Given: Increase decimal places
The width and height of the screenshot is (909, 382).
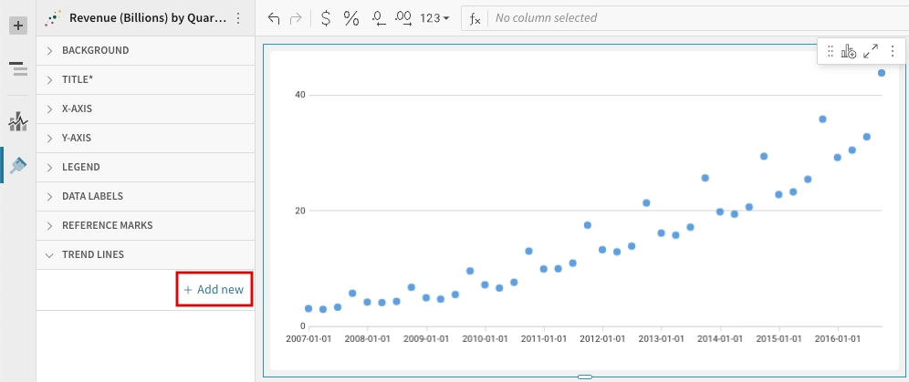Looking at the screenshot, I should [404, 18].
